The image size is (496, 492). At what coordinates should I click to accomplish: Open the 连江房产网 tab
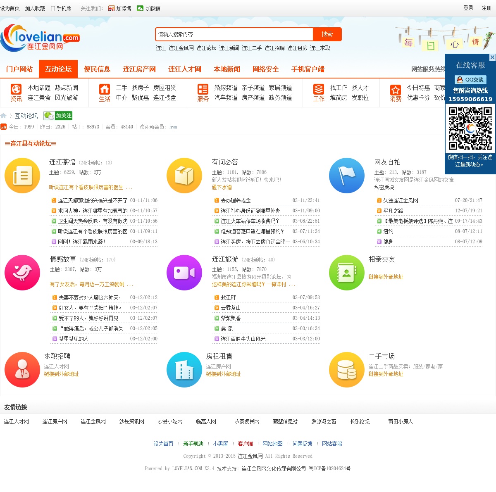139,69
